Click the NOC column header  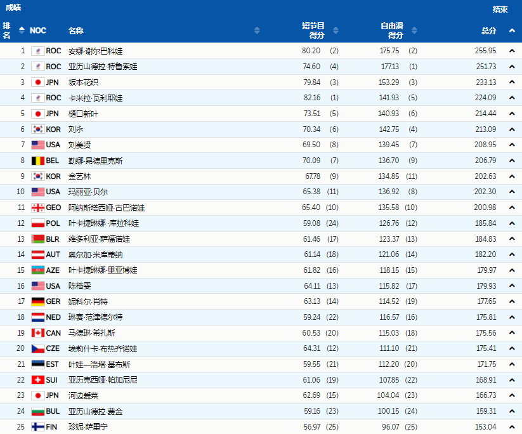[37, 30]
